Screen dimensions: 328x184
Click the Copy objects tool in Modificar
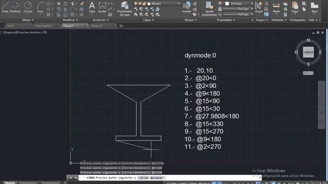click(x=59, y=9)
